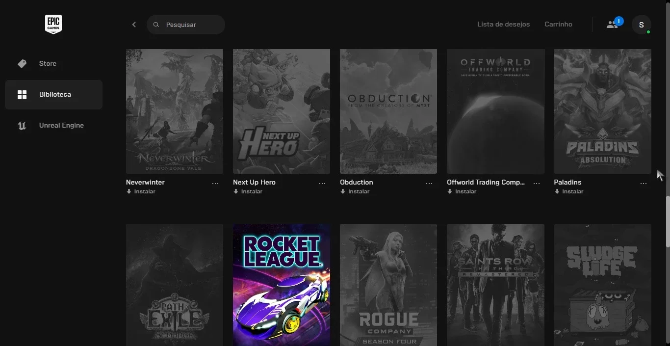Open the Neverwinter game cover
670x346 pixels.
tap(175, 111)
